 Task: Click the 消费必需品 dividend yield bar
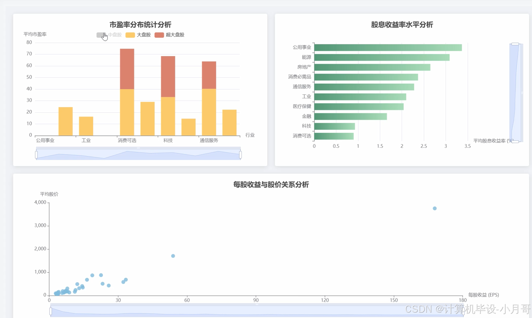366,77
